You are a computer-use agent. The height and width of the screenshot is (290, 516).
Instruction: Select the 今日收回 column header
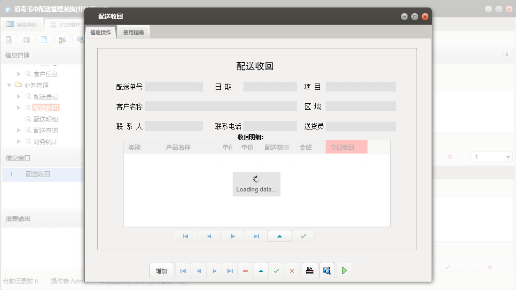point(346,147)
